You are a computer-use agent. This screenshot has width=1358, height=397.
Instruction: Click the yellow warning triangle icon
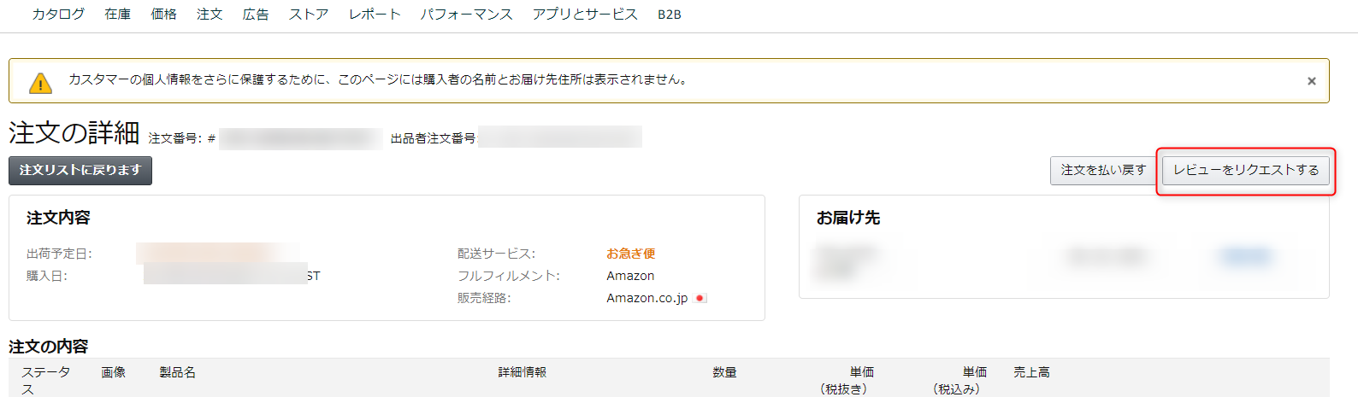pyautogui.click(x=40, y=83)
